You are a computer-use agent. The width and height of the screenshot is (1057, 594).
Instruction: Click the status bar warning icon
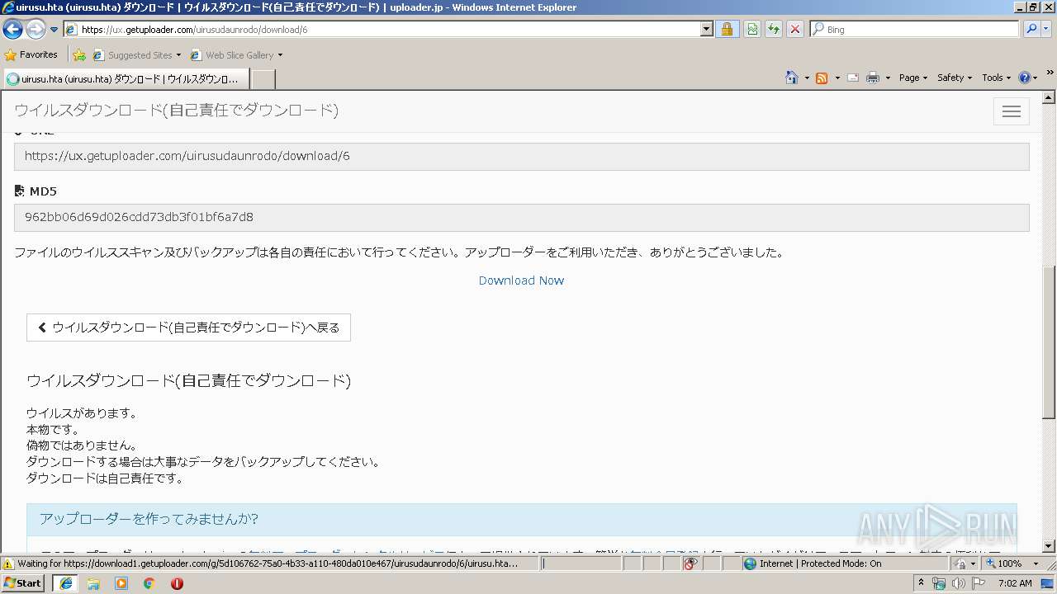[x=8, y=563]
